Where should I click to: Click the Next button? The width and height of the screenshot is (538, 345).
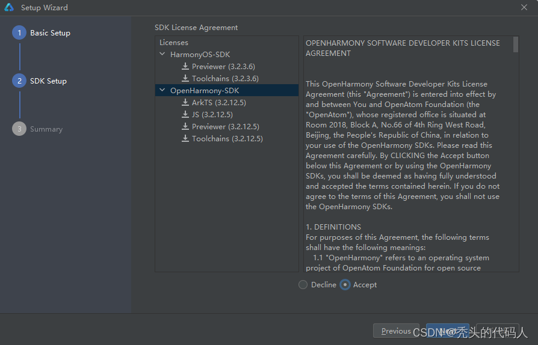pyautogui.click(x=447, y=331)
